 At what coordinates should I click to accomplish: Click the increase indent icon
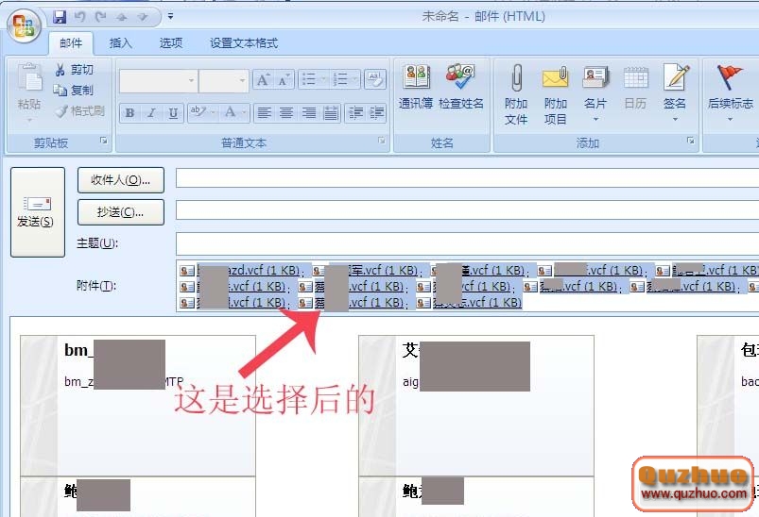[376, 113]
